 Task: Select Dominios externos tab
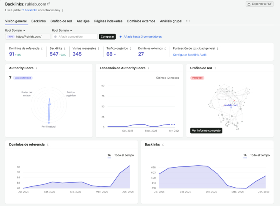(141, 21)
